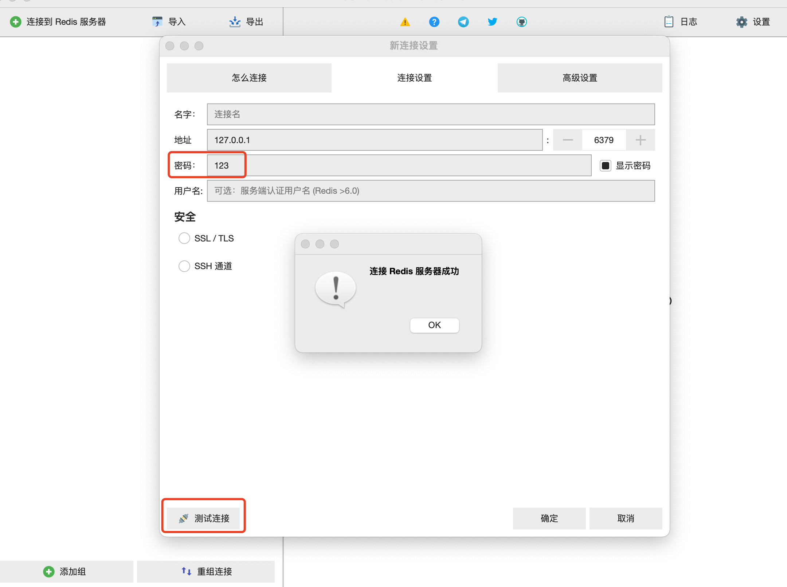This screenshot has width=787, height=587.
Task: Click the connection name input field
Action: point(430,114)
